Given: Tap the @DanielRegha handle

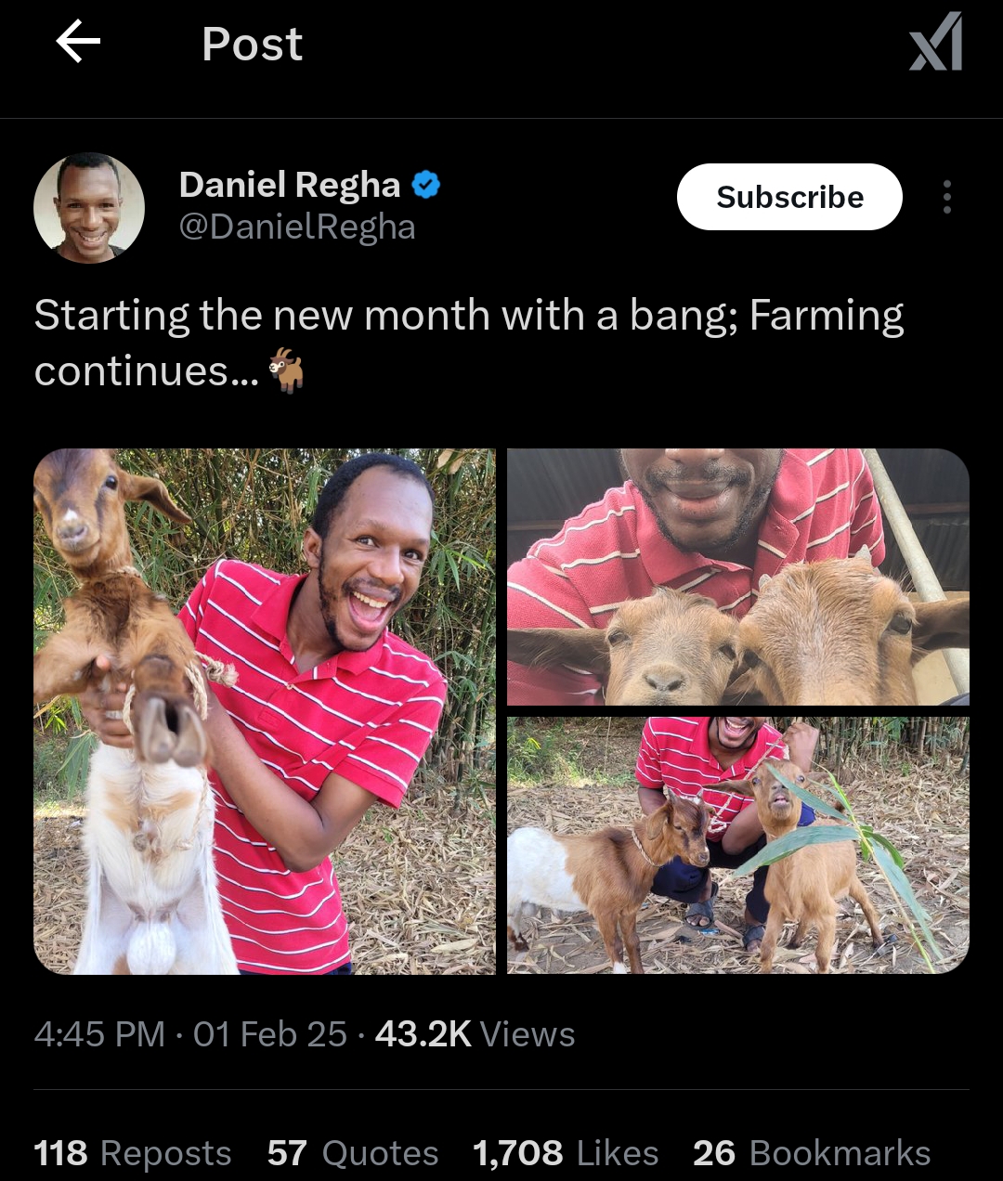Looking at the screenshot, I should (297, 227).
